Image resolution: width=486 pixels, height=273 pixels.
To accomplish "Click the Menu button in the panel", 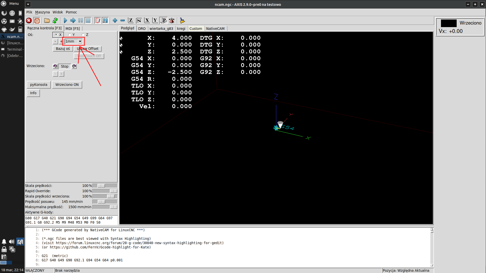I will pyautogui.click(x=10, y=4).
